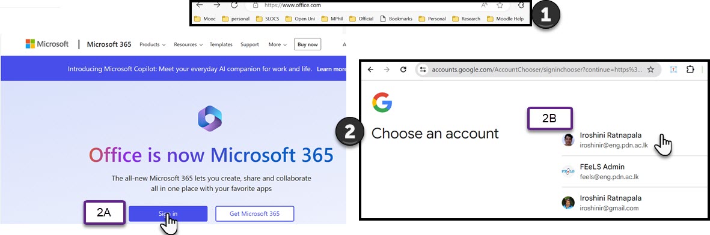Go back in the office.com browser

(x=200, y=5)
